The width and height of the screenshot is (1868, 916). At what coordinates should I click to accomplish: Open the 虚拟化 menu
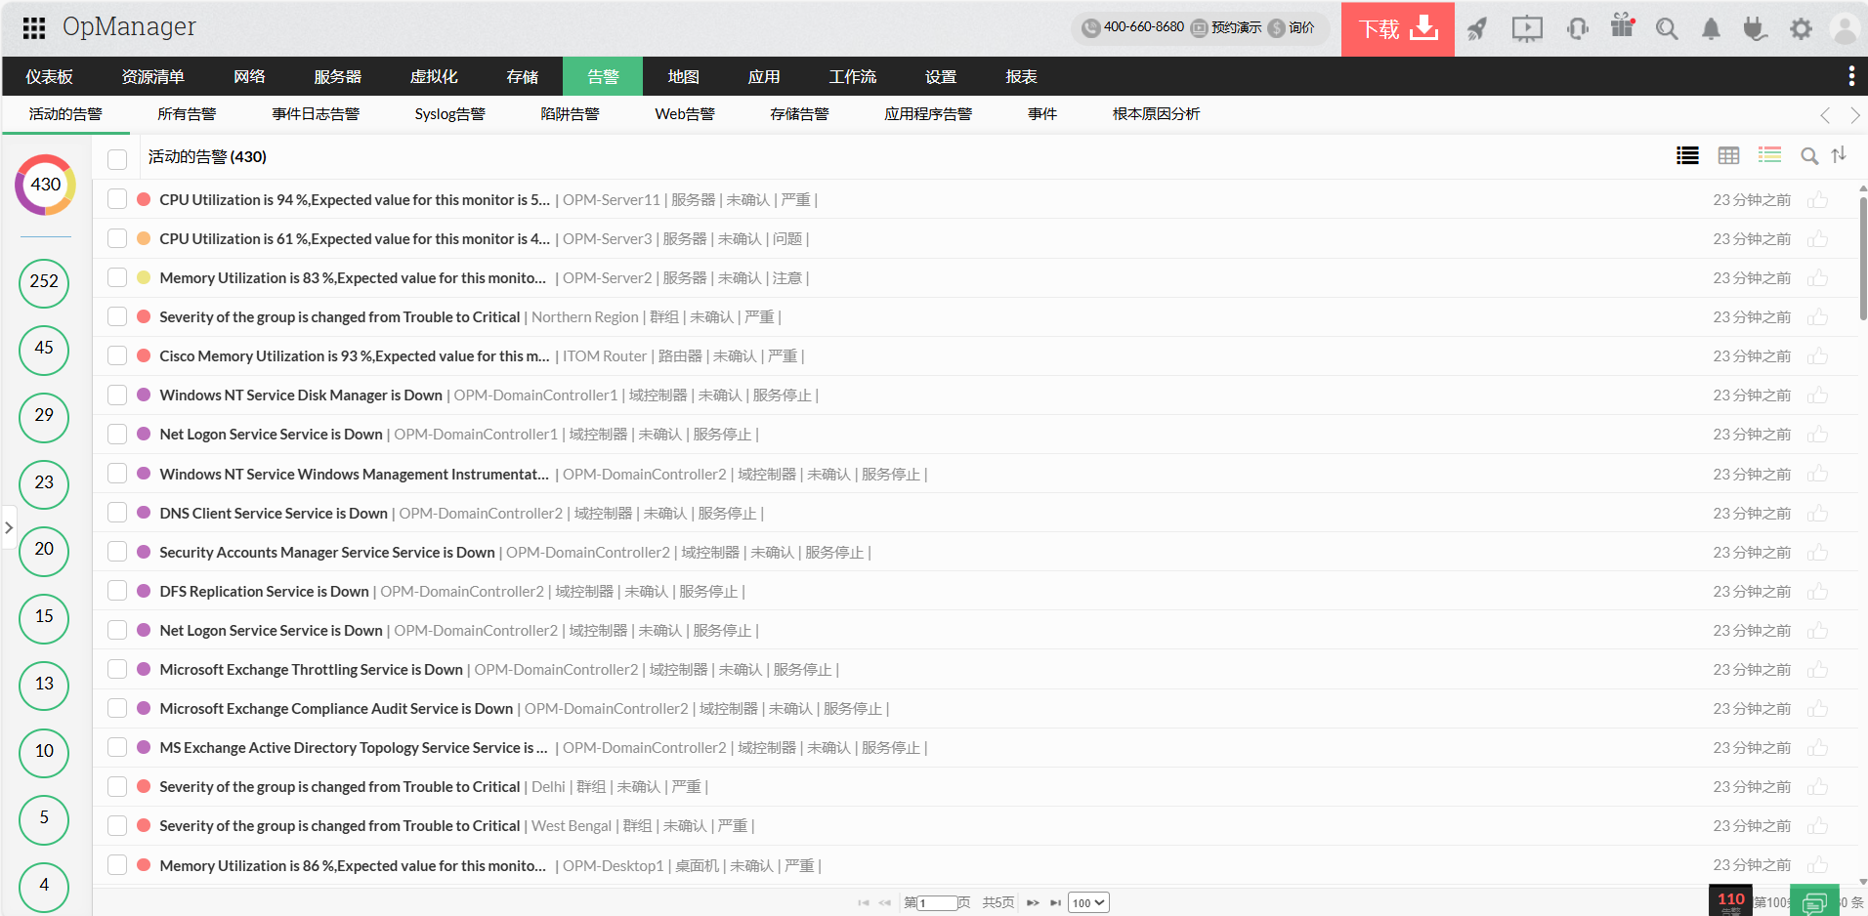coord(434,76)
